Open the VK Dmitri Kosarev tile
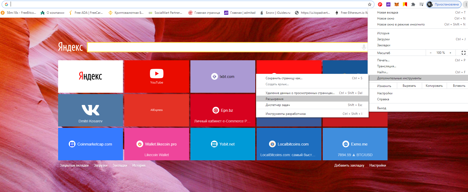468x192 pixels. [91, 110]
